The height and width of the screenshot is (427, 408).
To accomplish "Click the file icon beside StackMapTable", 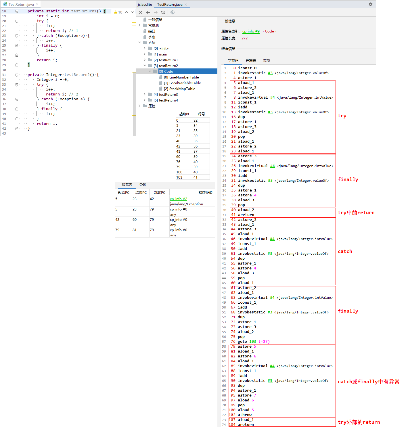I will [160, 89].
